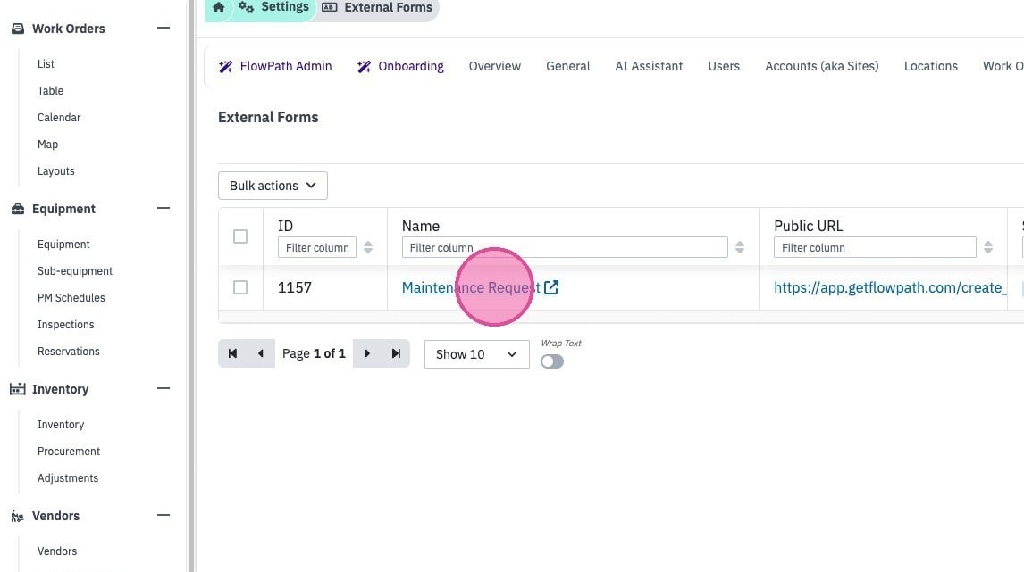Viewport: 1024px width, 572px height.
Task: Open Work Orders List view
Action: pyautogui.click(x=46, y=64)
